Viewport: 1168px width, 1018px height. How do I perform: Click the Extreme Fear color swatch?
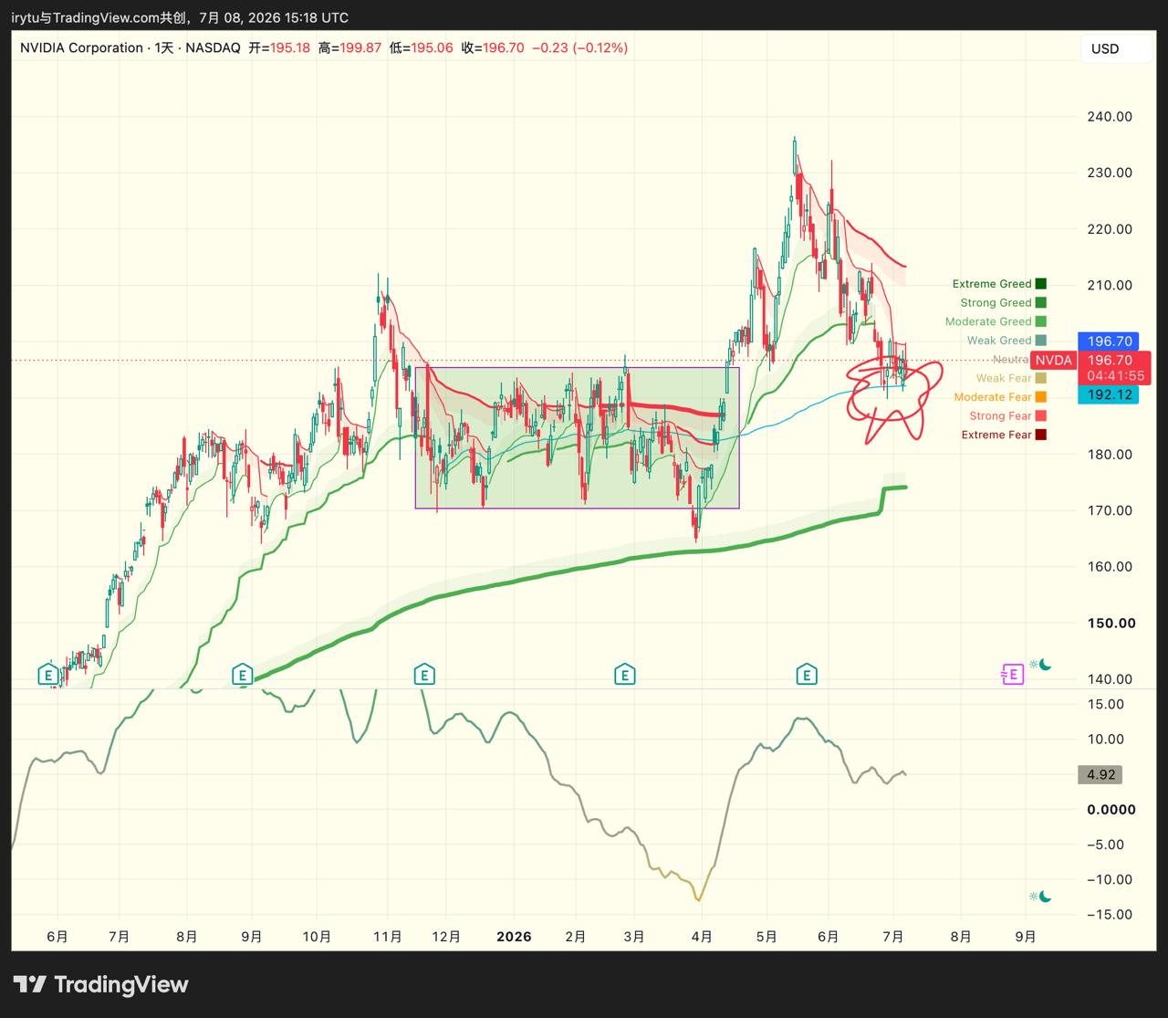[x=1041, y=435]
